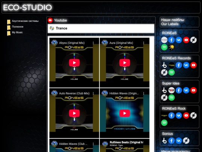Screen dimensions: 202x152
Task: Select the Trance category heading
Action: pyautogui.click(x=61, y=28)
